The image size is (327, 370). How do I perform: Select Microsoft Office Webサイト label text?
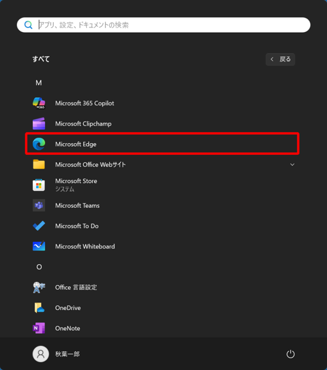(90, 165)
